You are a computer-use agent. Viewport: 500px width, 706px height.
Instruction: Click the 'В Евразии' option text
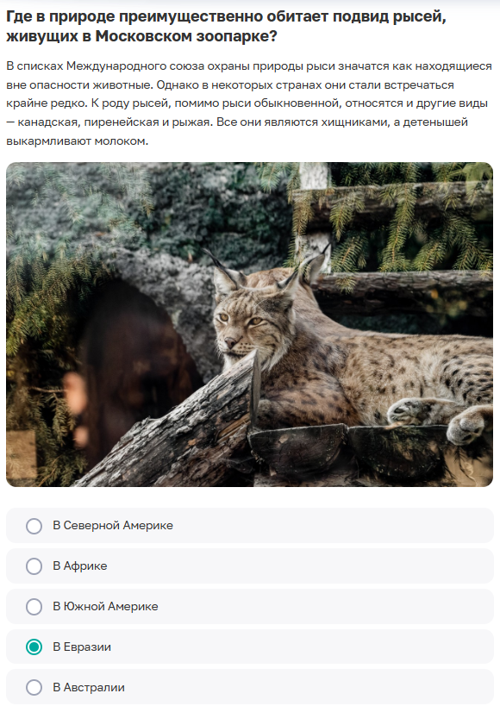point(82,647)
